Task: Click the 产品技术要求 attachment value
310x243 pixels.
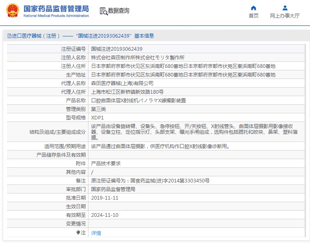Action: coord(106,164)
